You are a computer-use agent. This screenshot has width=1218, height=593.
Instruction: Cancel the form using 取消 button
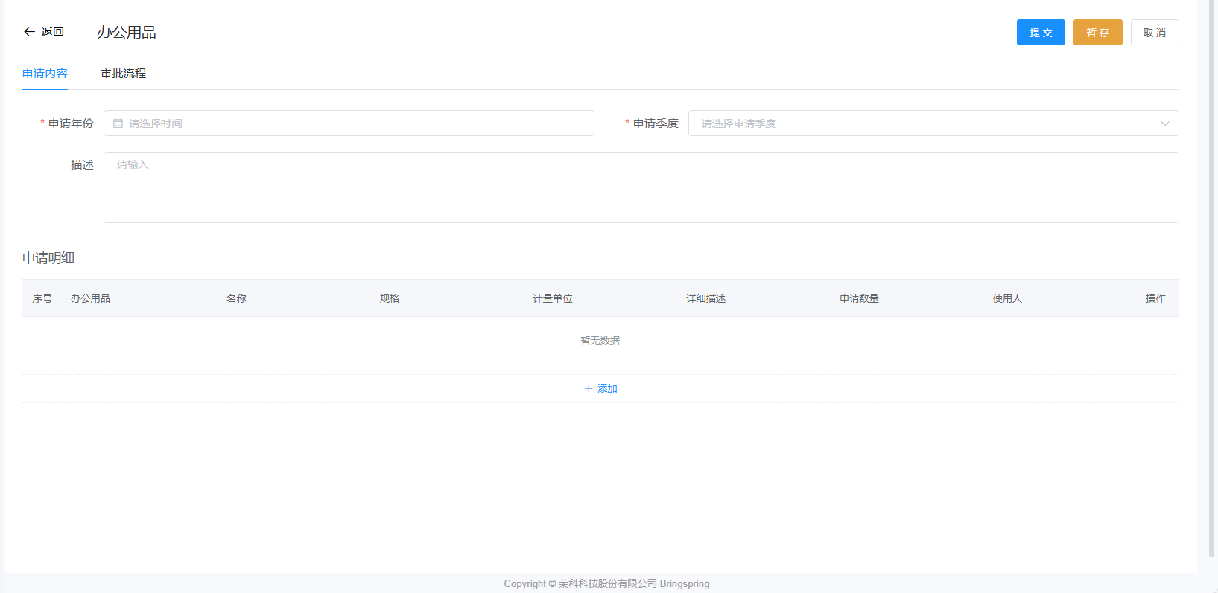[1154, 33]
